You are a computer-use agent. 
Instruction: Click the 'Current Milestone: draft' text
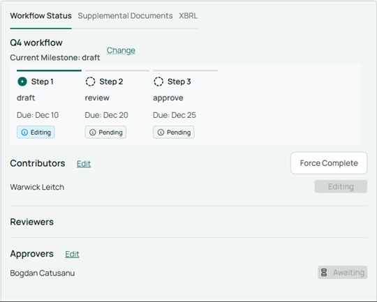point(55,58)
